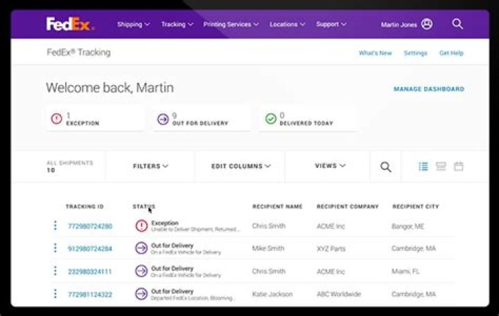The width and height of the screenshot is (499, 316).
Task: Open options menu for shipment 772980724280
Action: click(x=55, y=226)
